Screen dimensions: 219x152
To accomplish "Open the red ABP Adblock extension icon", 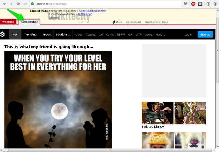I will click(193, 4).
